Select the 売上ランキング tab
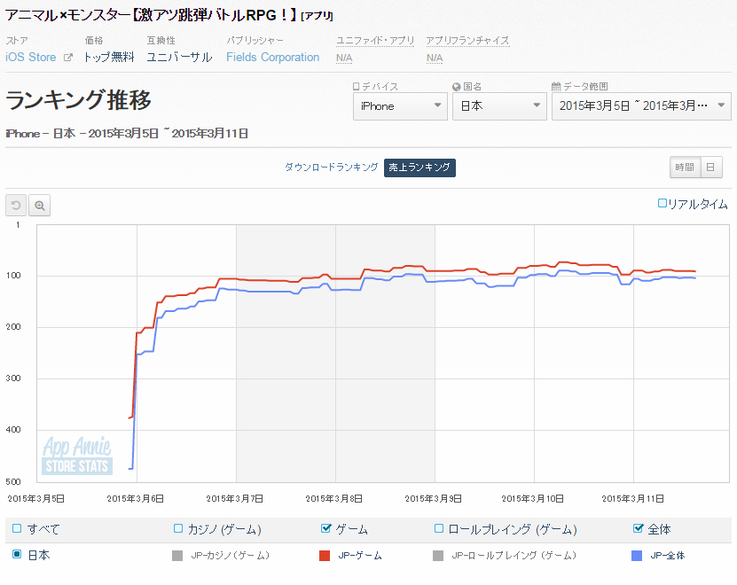Viewport: 737px width, 585px height. [419, 168]
